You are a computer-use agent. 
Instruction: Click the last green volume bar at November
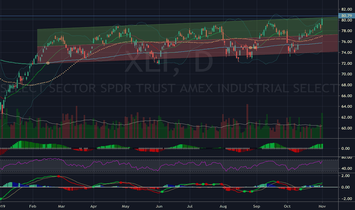click(322, 126)
